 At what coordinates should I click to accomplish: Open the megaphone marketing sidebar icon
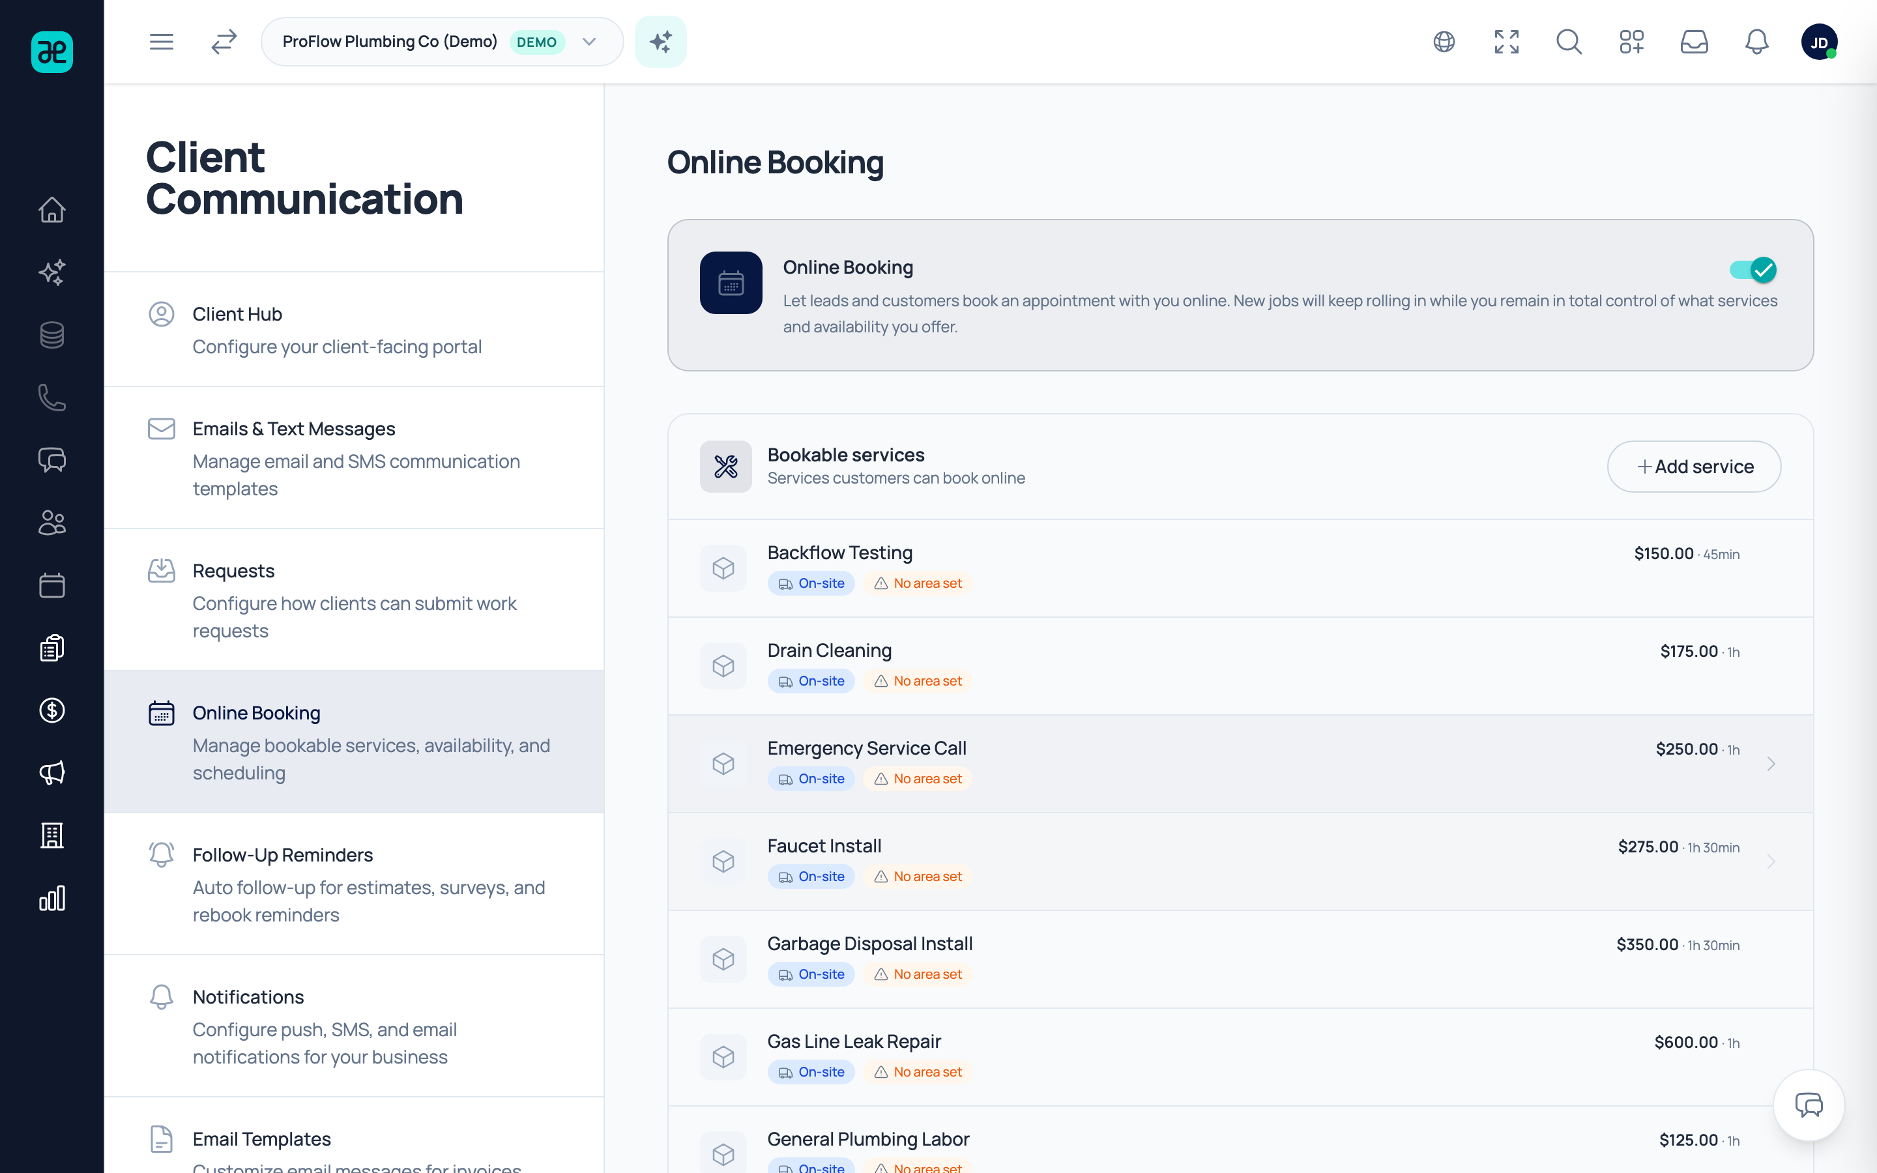pos(52,773)
